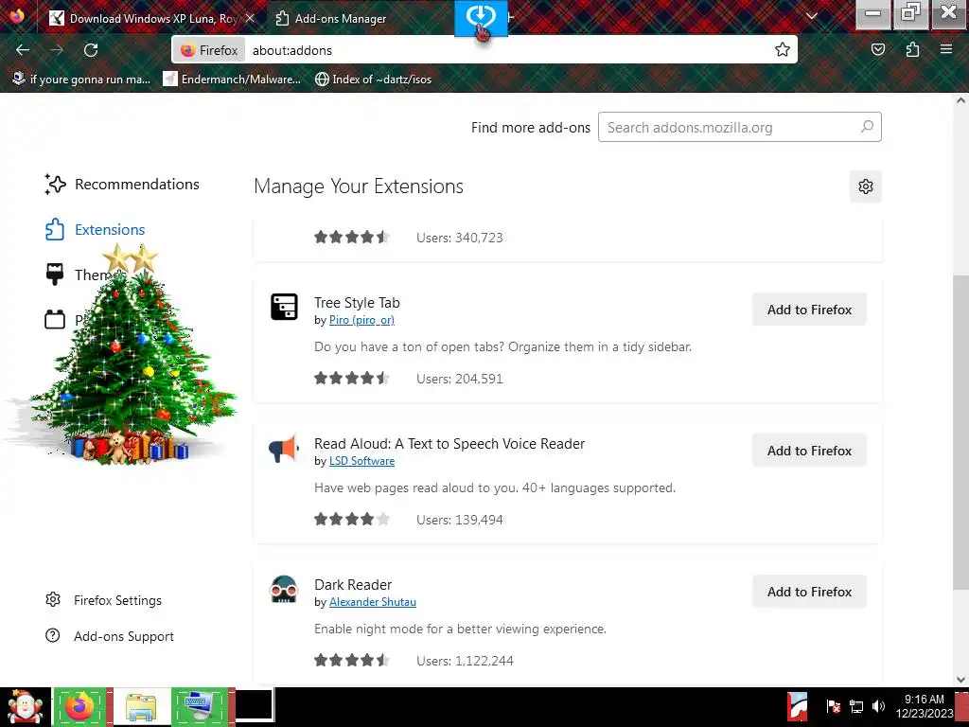Click the Manage Your Extensions heading

pyautogui.click(x=359, y=186)
